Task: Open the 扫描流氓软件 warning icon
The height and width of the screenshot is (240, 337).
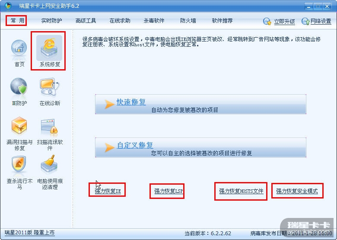Action: (x=49, y=126)
